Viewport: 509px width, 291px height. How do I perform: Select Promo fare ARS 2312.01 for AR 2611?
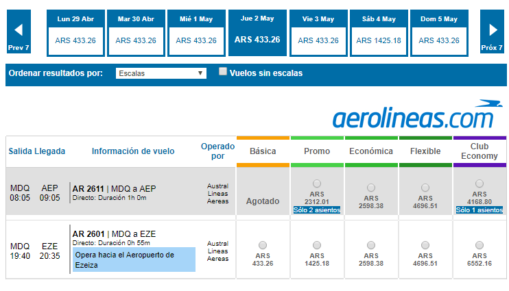coord(316,184)
